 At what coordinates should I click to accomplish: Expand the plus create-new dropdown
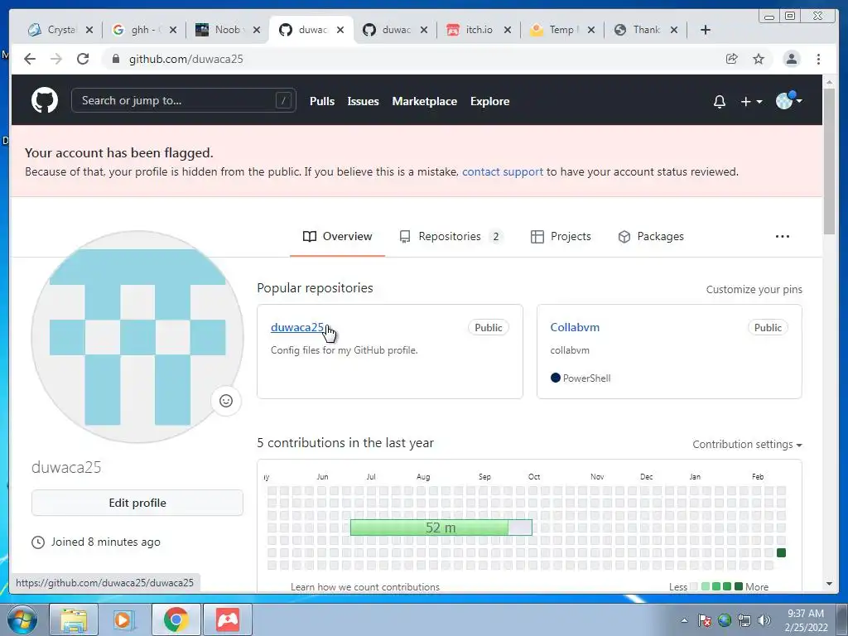point(751,102)
